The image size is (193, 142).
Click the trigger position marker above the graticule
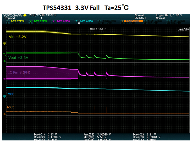[x=79, y=23]
